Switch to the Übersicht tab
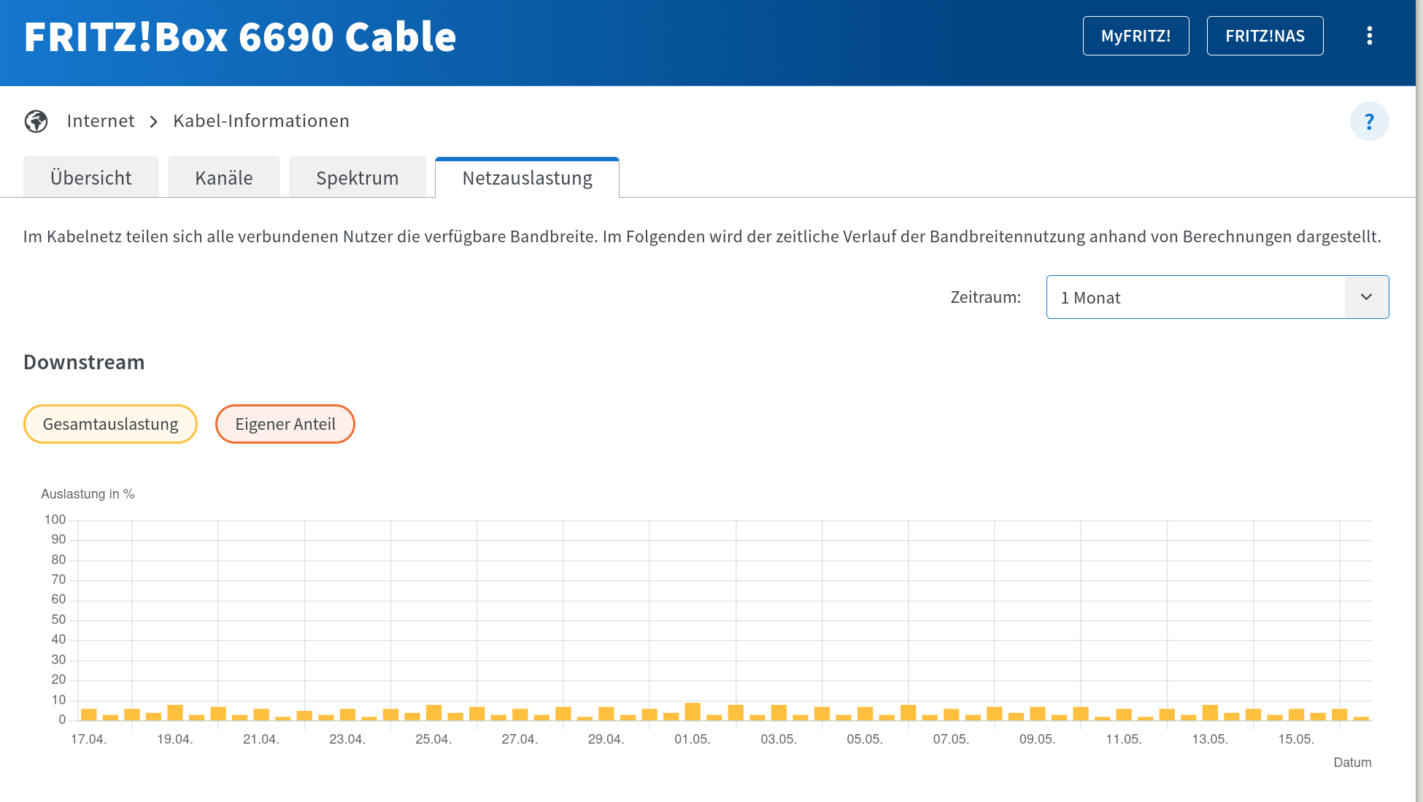The width and height of the screenshot is (1423, 802). (x=91, y=177)
